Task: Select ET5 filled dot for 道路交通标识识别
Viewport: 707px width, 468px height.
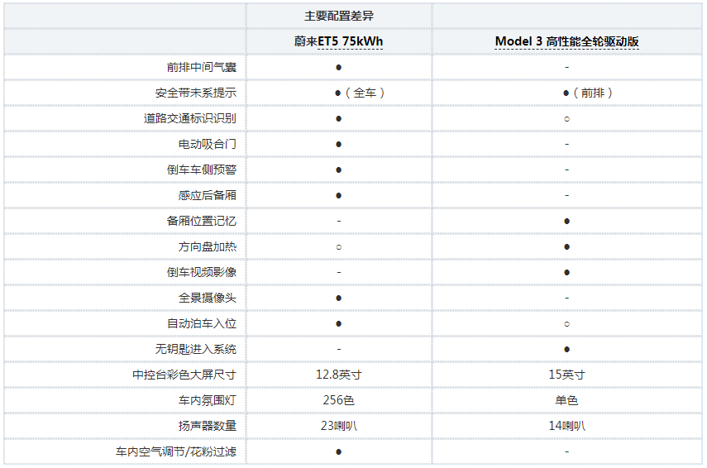Action: [x=339, y=119]
